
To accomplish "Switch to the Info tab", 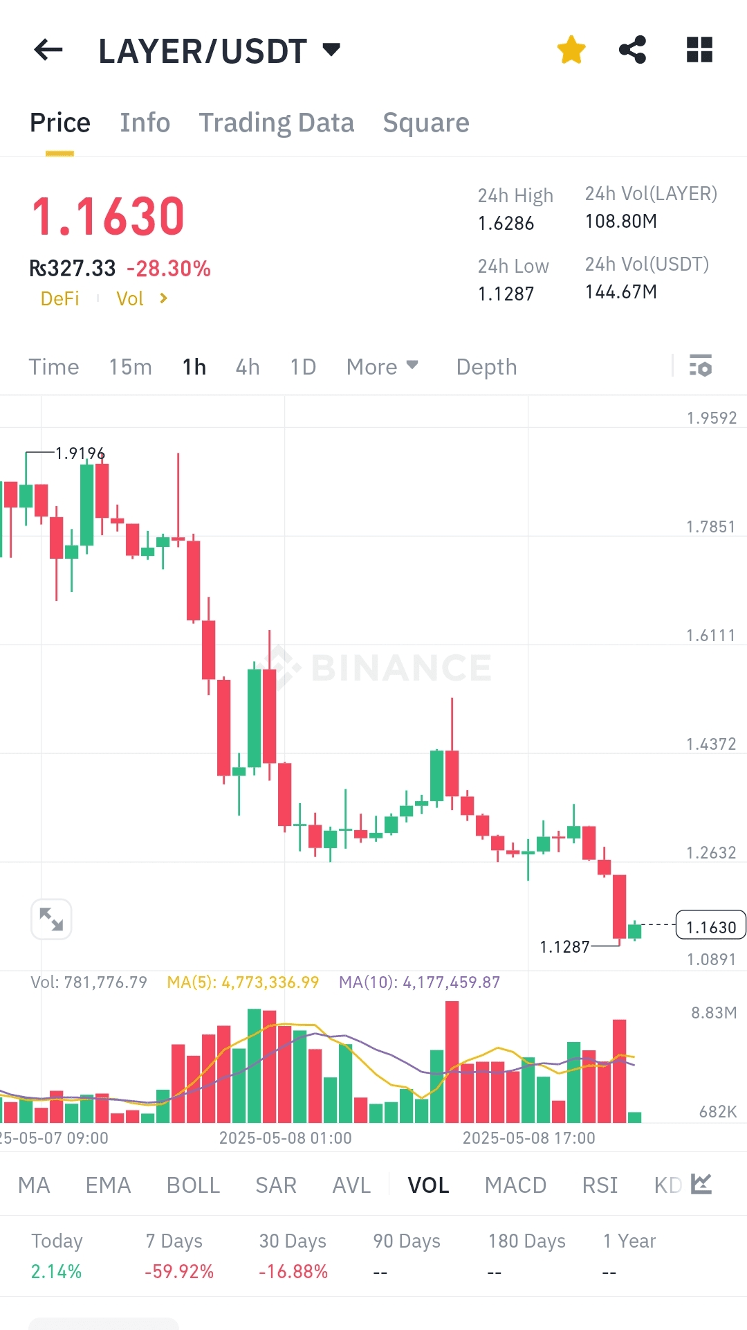I will pos(145,123).
